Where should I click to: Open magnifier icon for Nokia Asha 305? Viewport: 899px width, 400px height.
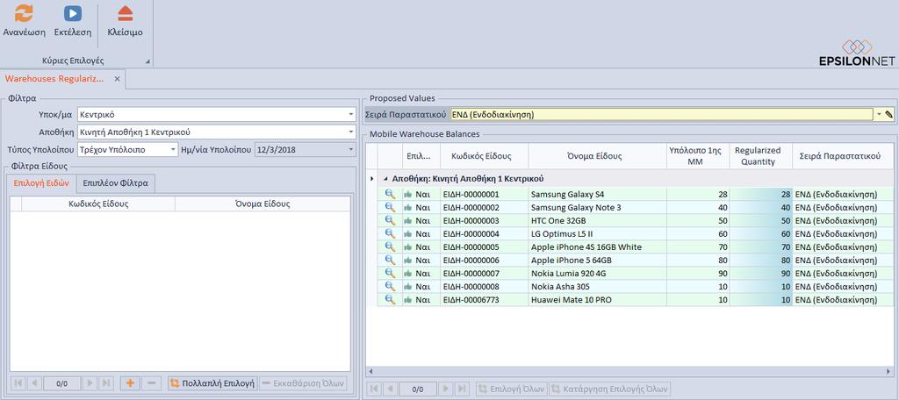pyautogui.click(x=390, y=287)
